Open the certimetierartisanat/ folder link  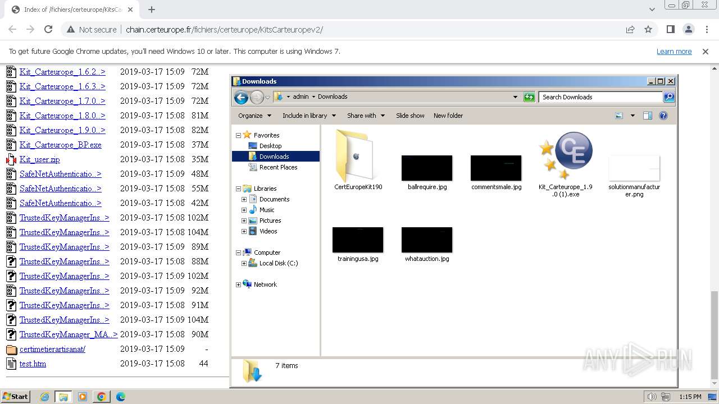click(52, 349)
